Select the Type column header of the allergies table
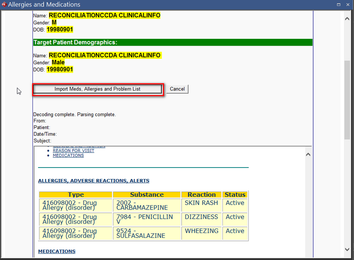Viewport: 354px width, 260px height. click(x=75, y=195)
